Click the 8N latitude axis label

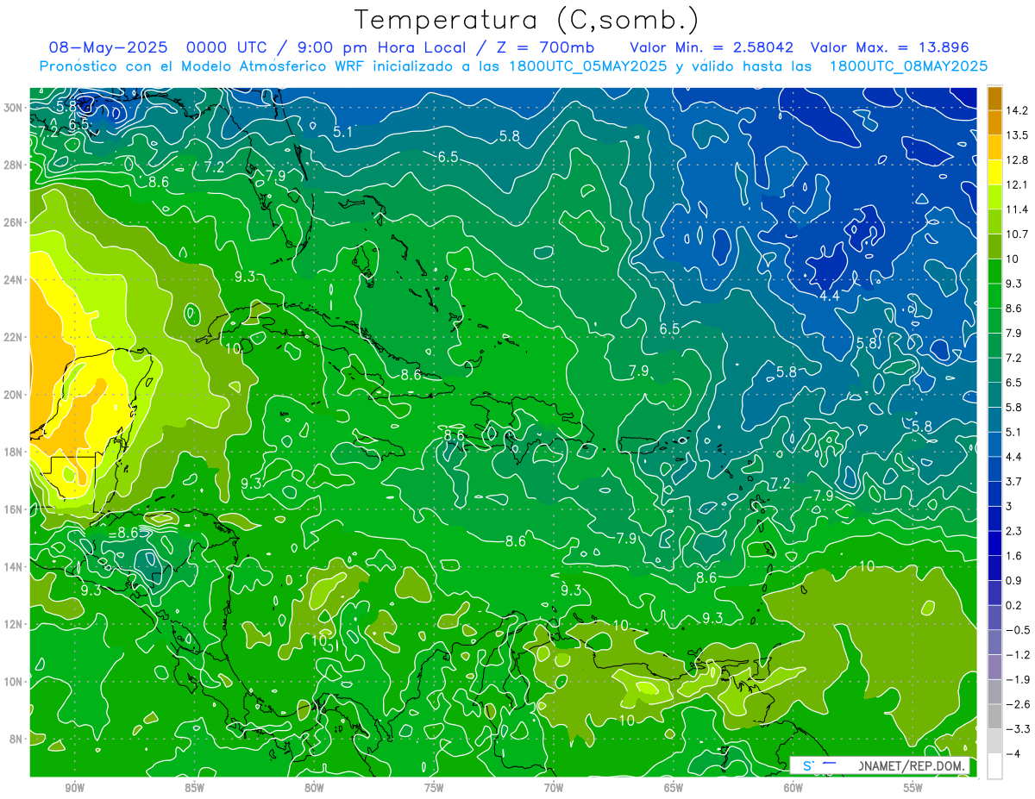coord(15,739)
